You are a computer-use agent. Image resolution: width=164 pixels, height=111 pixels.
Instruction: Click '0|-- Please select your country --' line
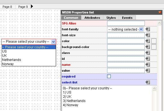pyautogui.click(x=87, y=88)
